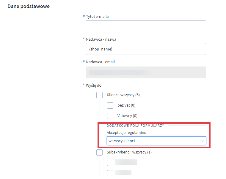Click the chevron arrow in wszyscy klienci select
The image size is (226, 179).
pos(202,141)
